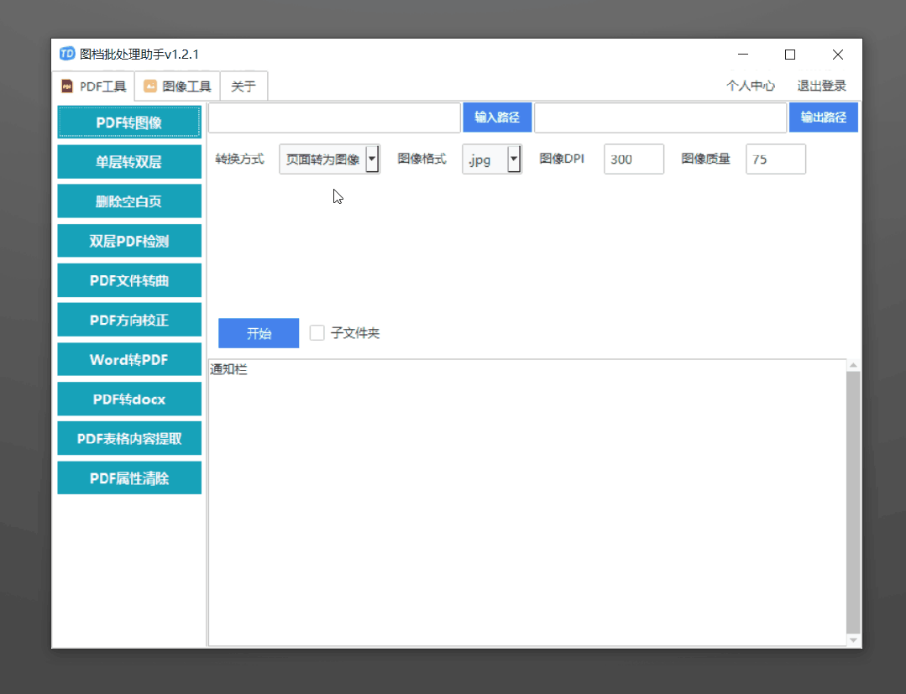Viewport: 906px width, 694px height.
Task: Select the Word转PDF tool
Action: (128, 359)
